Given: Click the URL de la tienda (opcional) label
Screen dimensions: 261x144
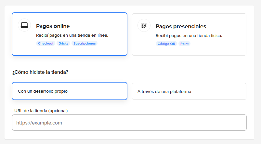Looking at the screenshot, I should 41,111.
